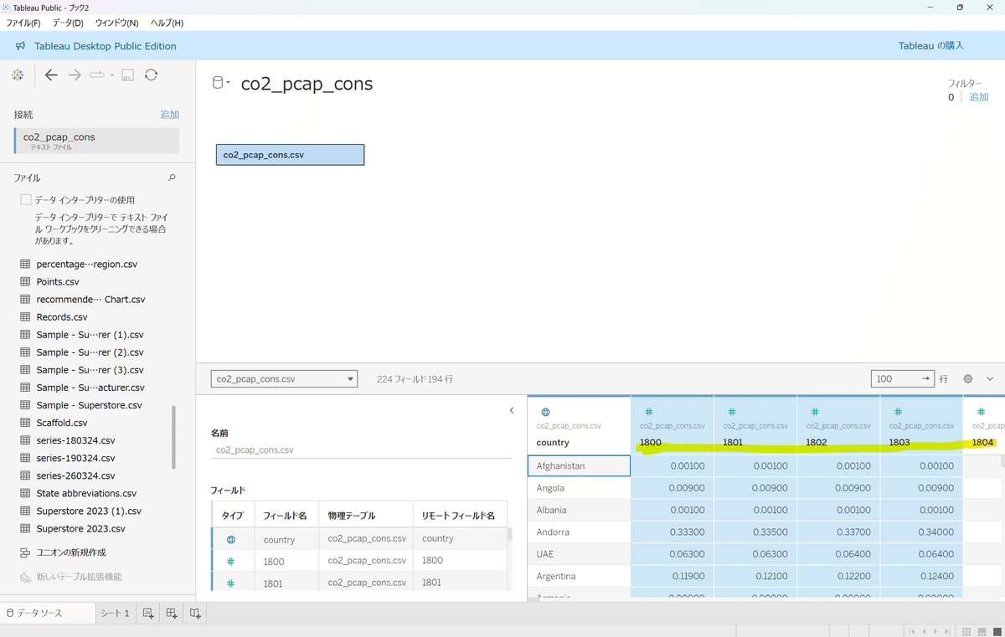The width and height of the screenshot is (1005, 637).
Task: Open the ウィンドウ(N) menu
Action: (x=116, y=23)
